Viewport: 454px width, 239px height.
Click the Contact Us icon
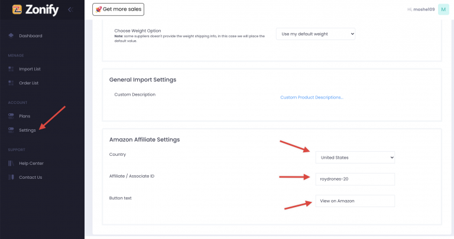[11, 177]
